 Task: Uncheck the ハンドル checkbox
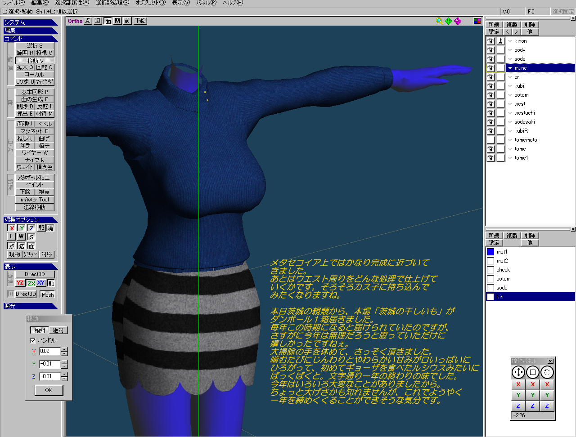(x=33, y=340)
